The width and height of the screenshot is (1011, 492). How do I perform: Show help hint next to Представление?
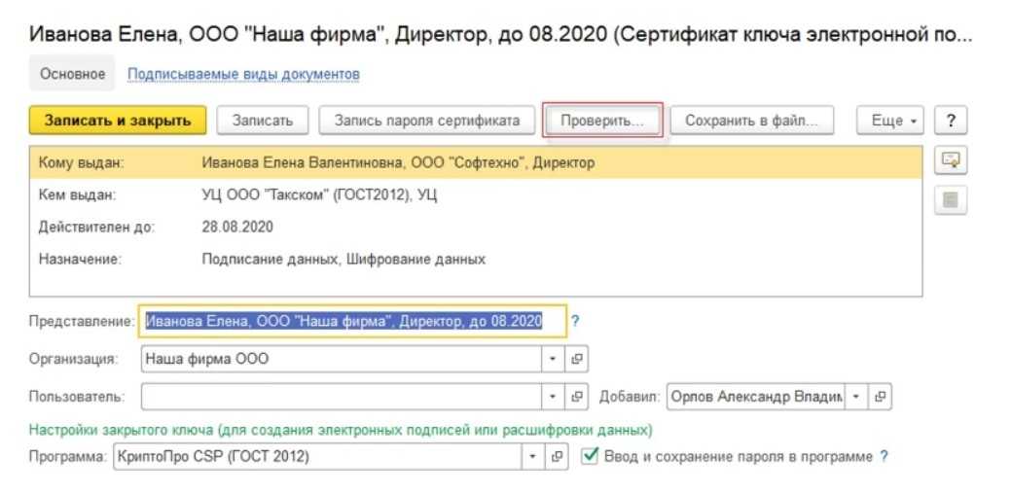tap(575, 321)
